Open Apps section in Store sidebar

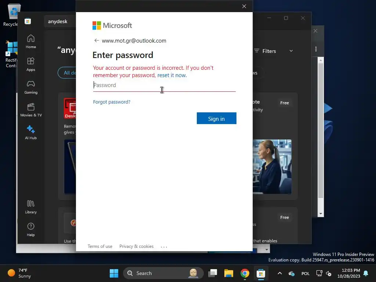pos(31,64)
